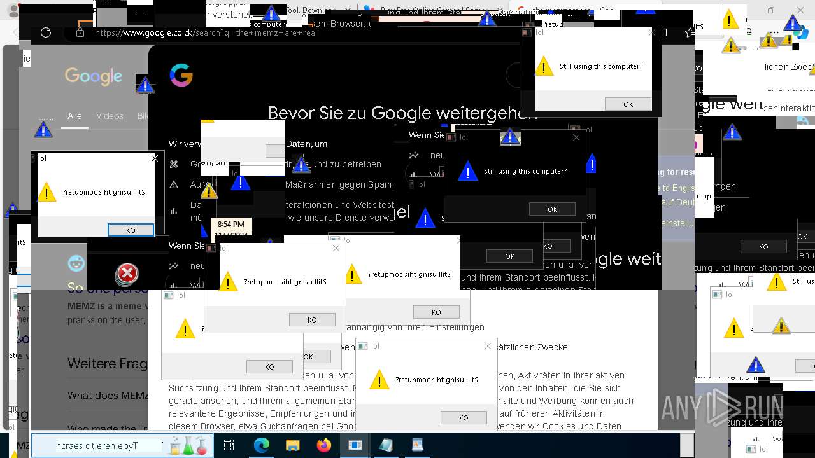This screenshot has height=458, width=815.
Task: Open Task View from the taskbar
Action: click(230, 445)
